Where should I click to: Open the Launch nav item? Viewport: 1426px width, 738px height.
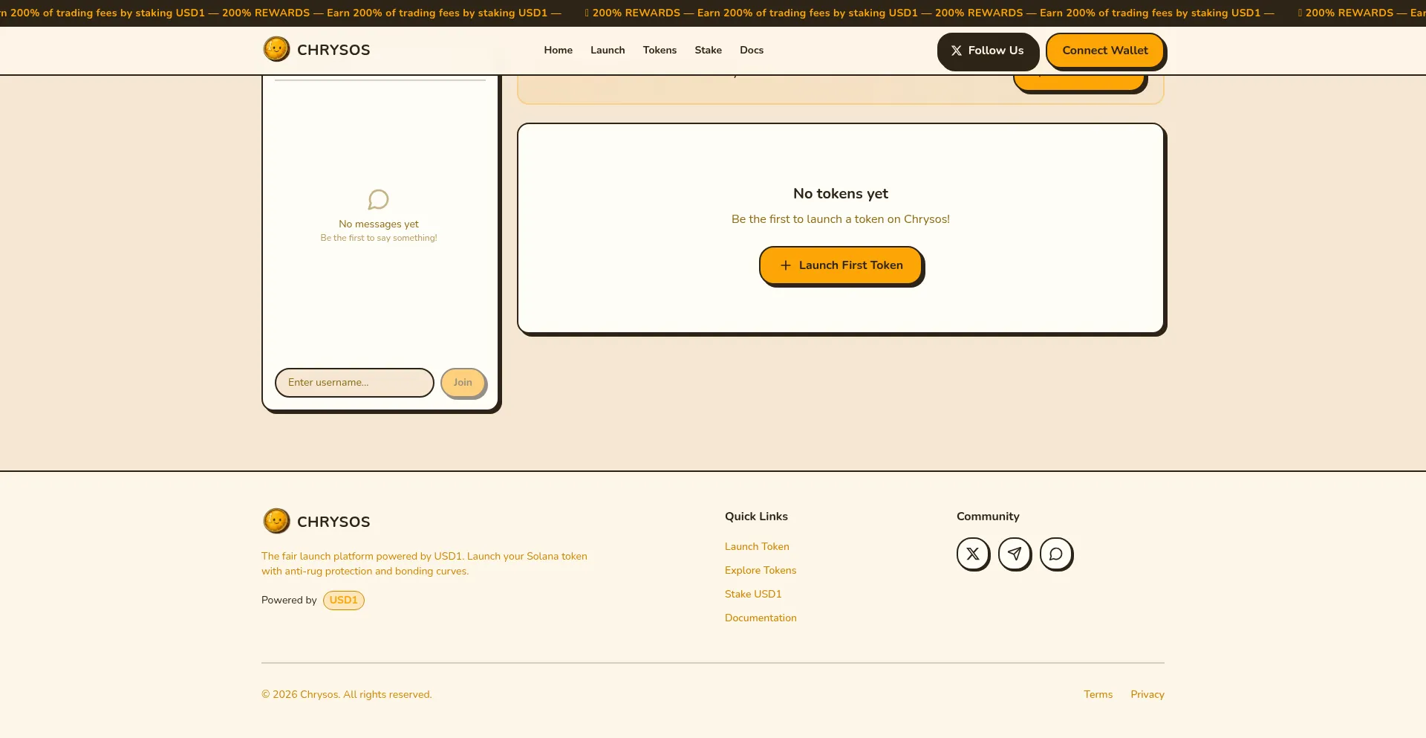pyautogui.click(x=608, y=51)
